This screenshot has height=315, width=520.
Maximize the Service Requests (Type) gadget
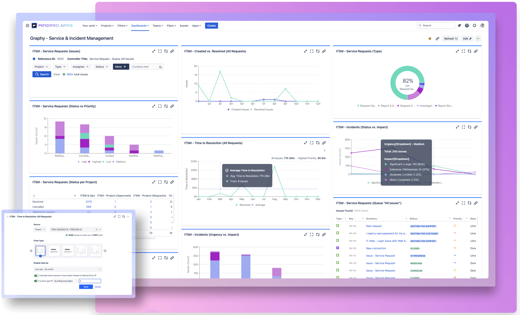pos(464,51)
